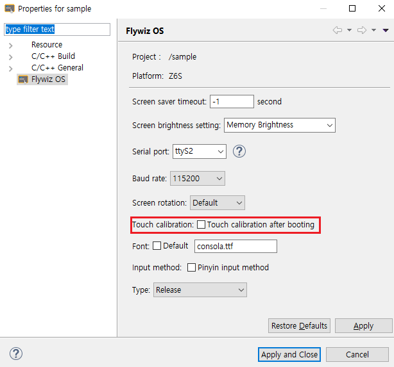Screen dimensions: 394x367
Task: Open Baud rate 115200 dropdown
Action: point(198,178)
